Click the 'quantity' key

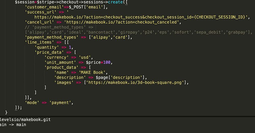pos(47,47)
